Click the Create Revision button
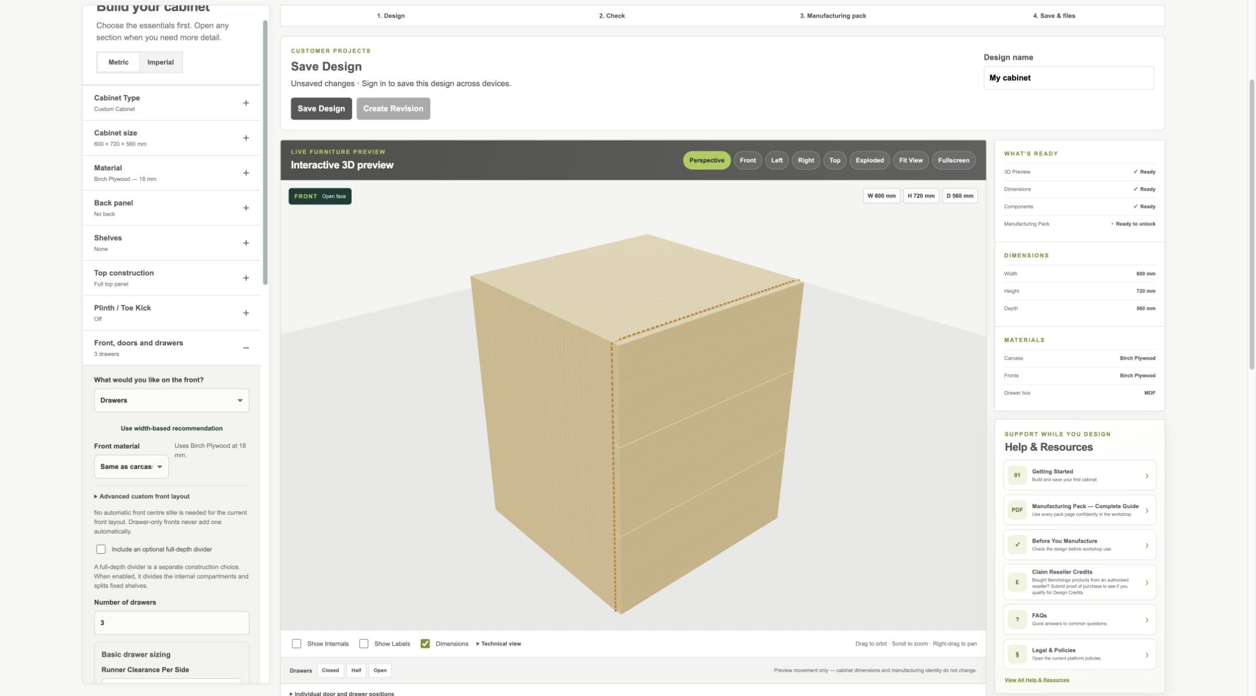1256x696 pixels. point(393,108)
